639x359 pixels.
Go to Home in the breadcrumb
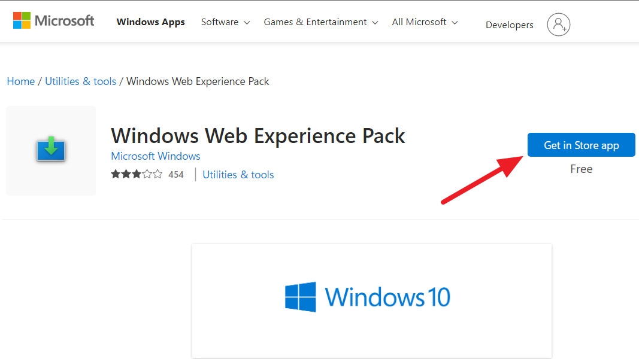point(21,81)
